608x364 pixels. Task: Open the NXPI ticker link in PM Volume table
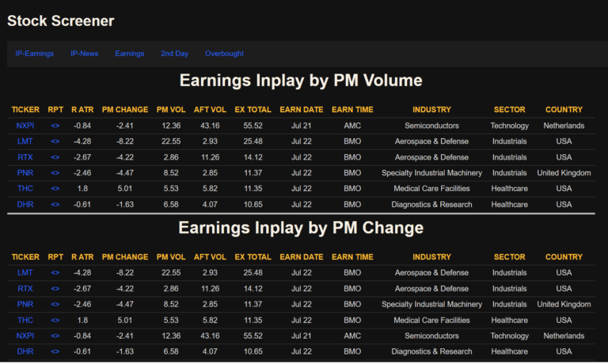pyautogui.click(x=25, y=126)
